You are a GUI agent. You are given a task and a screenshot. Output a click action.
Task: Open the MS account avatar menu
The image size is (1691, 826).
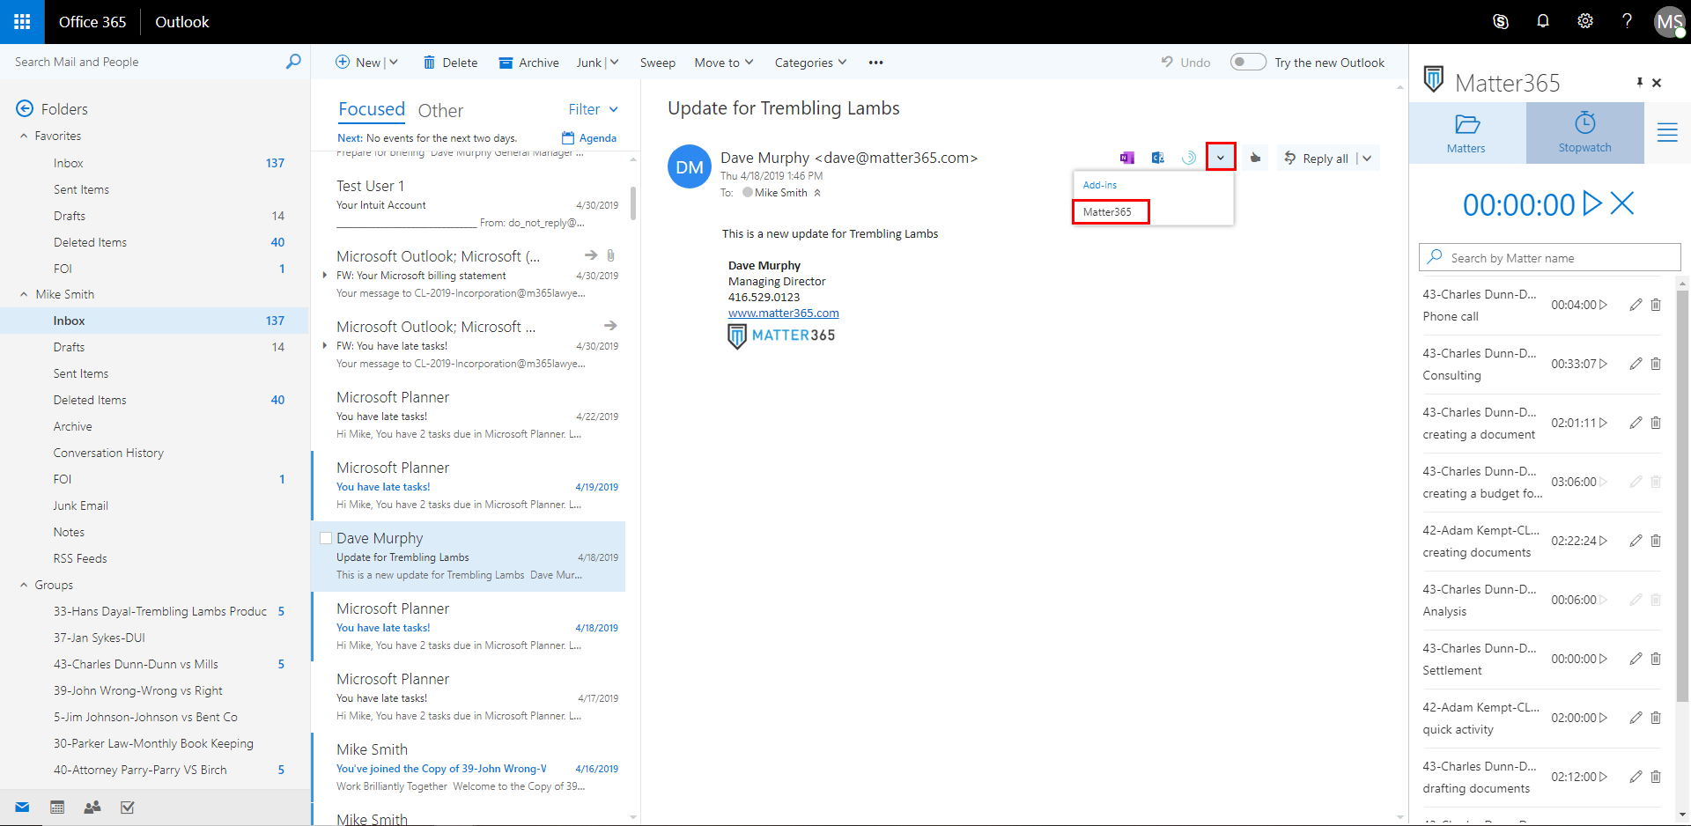(1669, 22)
